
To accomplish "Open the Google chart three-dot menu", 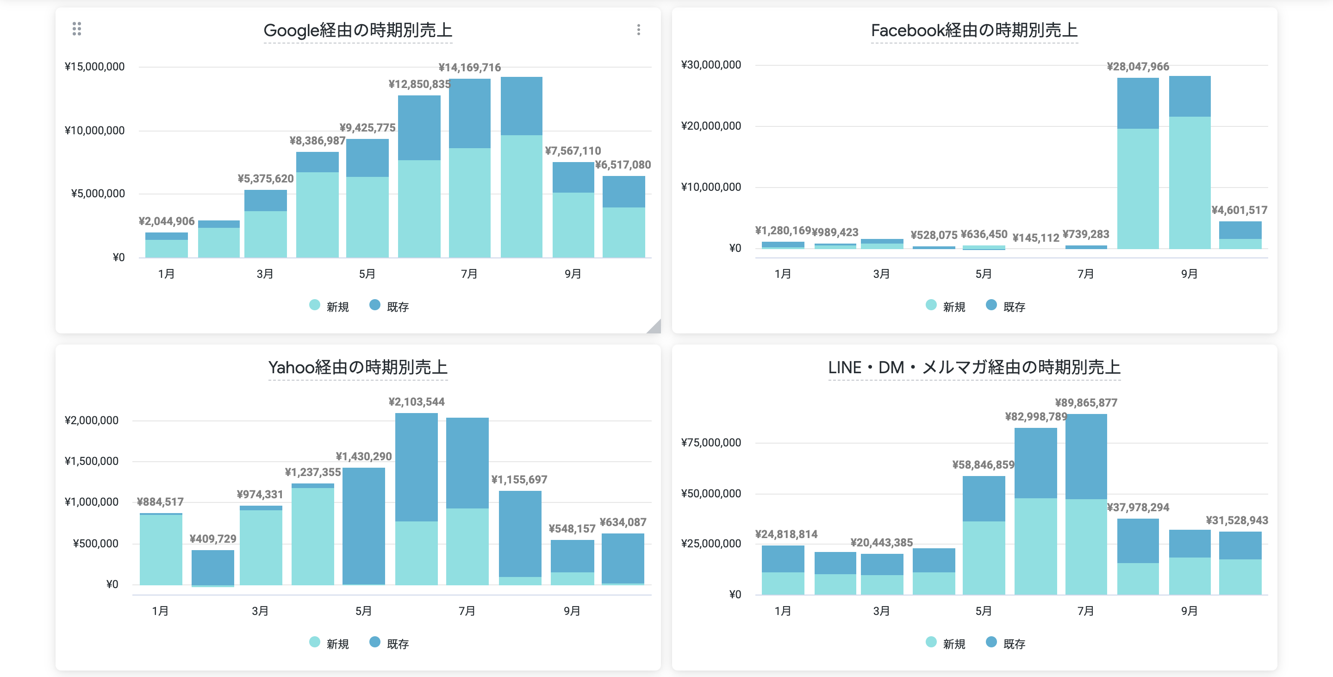I will pyautogui.click(x=638, y=30).
